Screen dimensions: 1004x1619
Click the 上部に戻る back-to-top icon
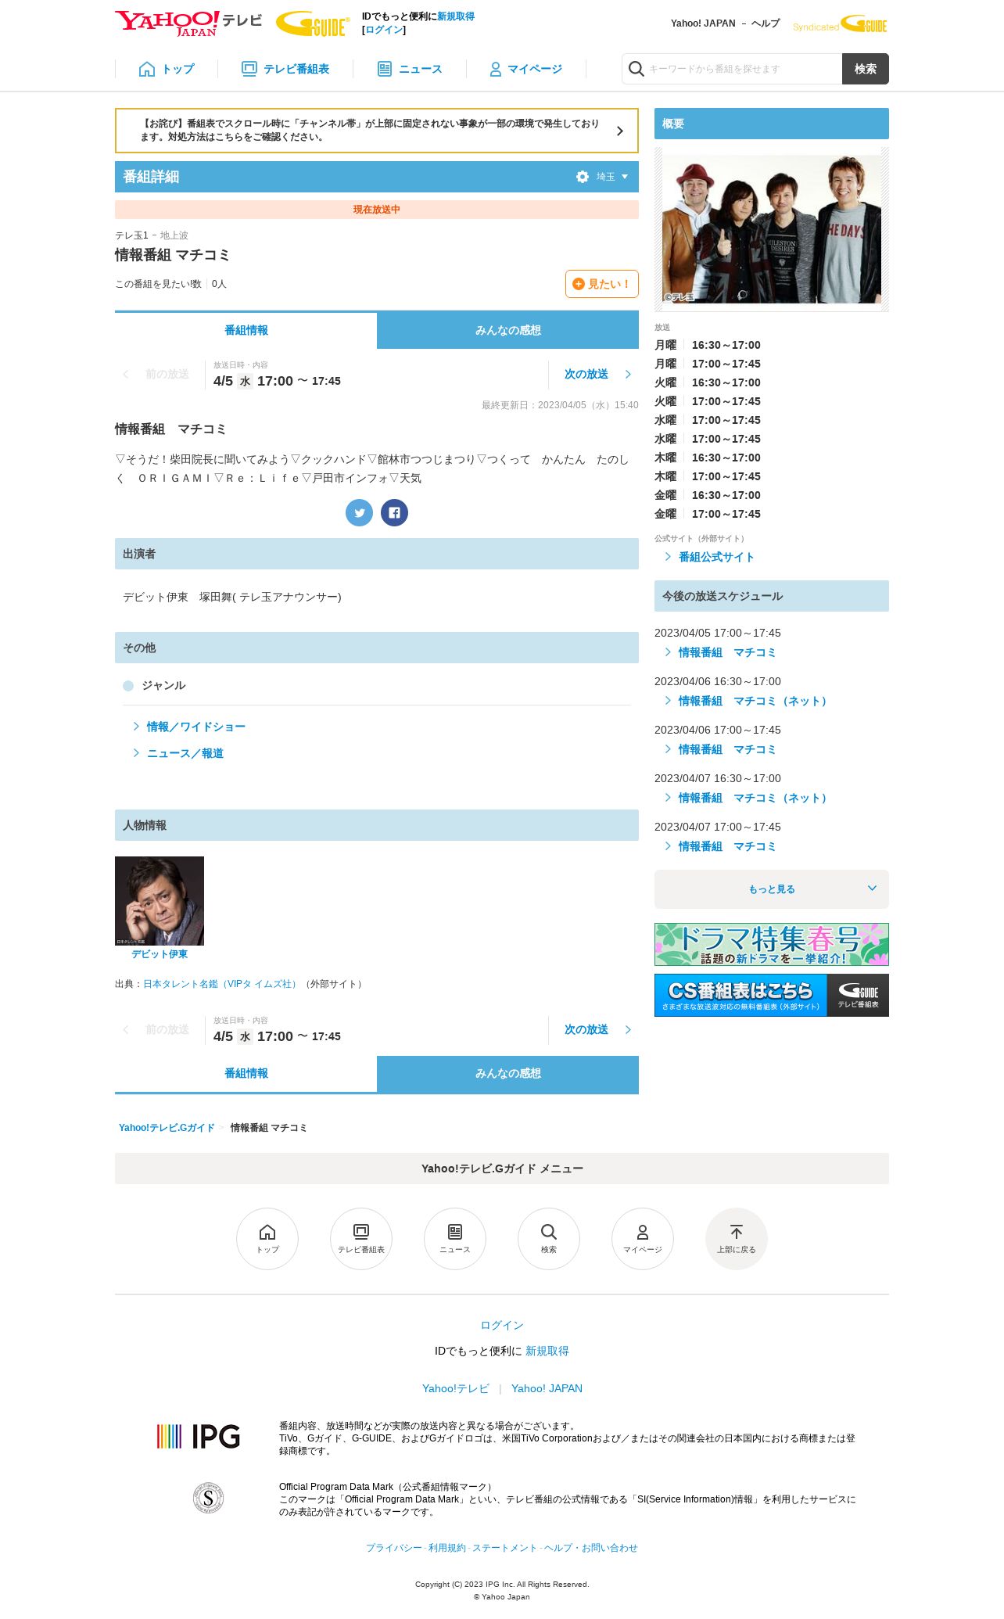tap(737, 1239)
